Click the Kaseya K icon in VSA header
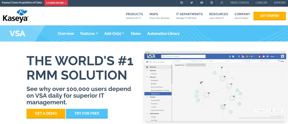288x124 pixels. coord(282,56)
